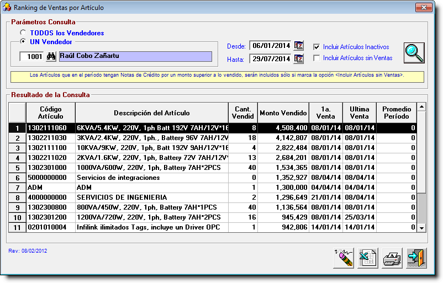Screen dimensions: 443x283
Task: Click last sale date 25/03/14
Action: [x=360, y=217]
